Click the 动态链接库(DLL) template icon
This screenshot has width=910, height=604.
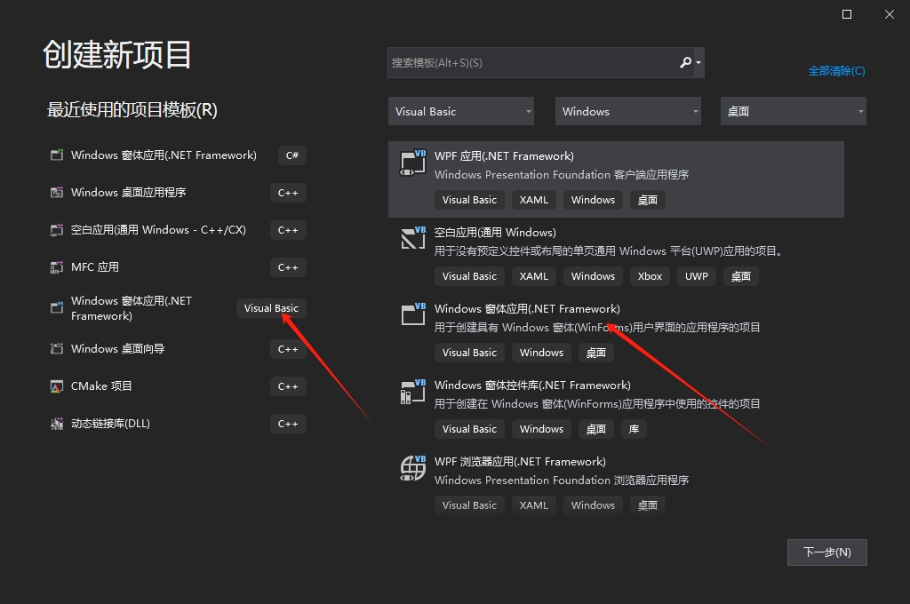pyautogui.click(x=57, y=424)
